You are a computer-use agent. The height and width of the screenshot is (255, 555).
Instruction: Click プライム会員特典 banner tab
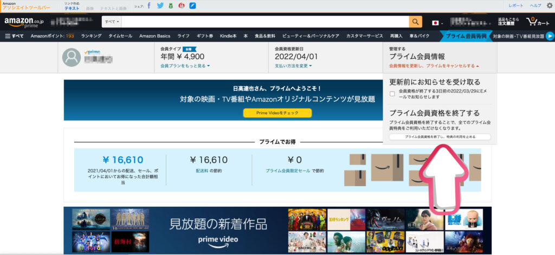(x=466, y=36)
